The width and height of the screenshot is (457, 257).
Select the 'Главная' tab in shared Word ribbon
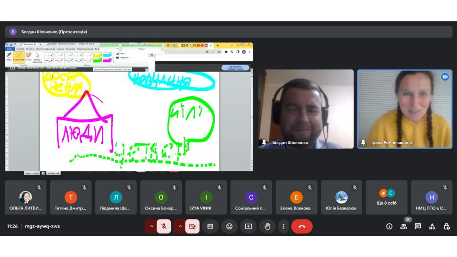[20, 49]
